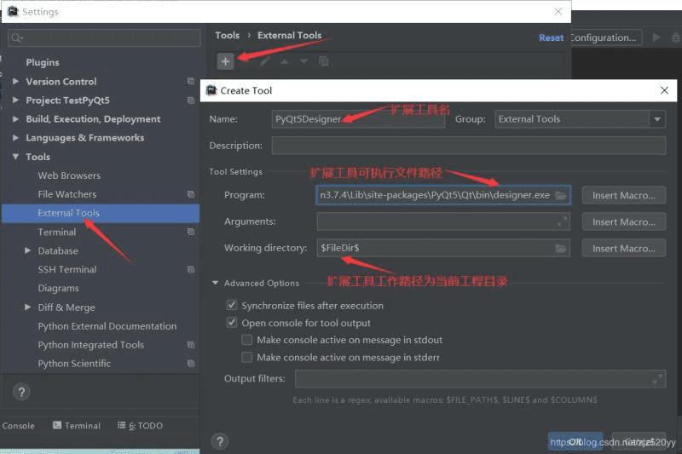Open the Group dropdown list
The height and width of the screenshot is (454, 682).
657,119
